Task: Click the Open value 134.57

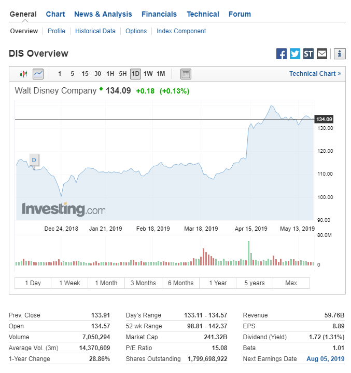Action: point(101,326)
